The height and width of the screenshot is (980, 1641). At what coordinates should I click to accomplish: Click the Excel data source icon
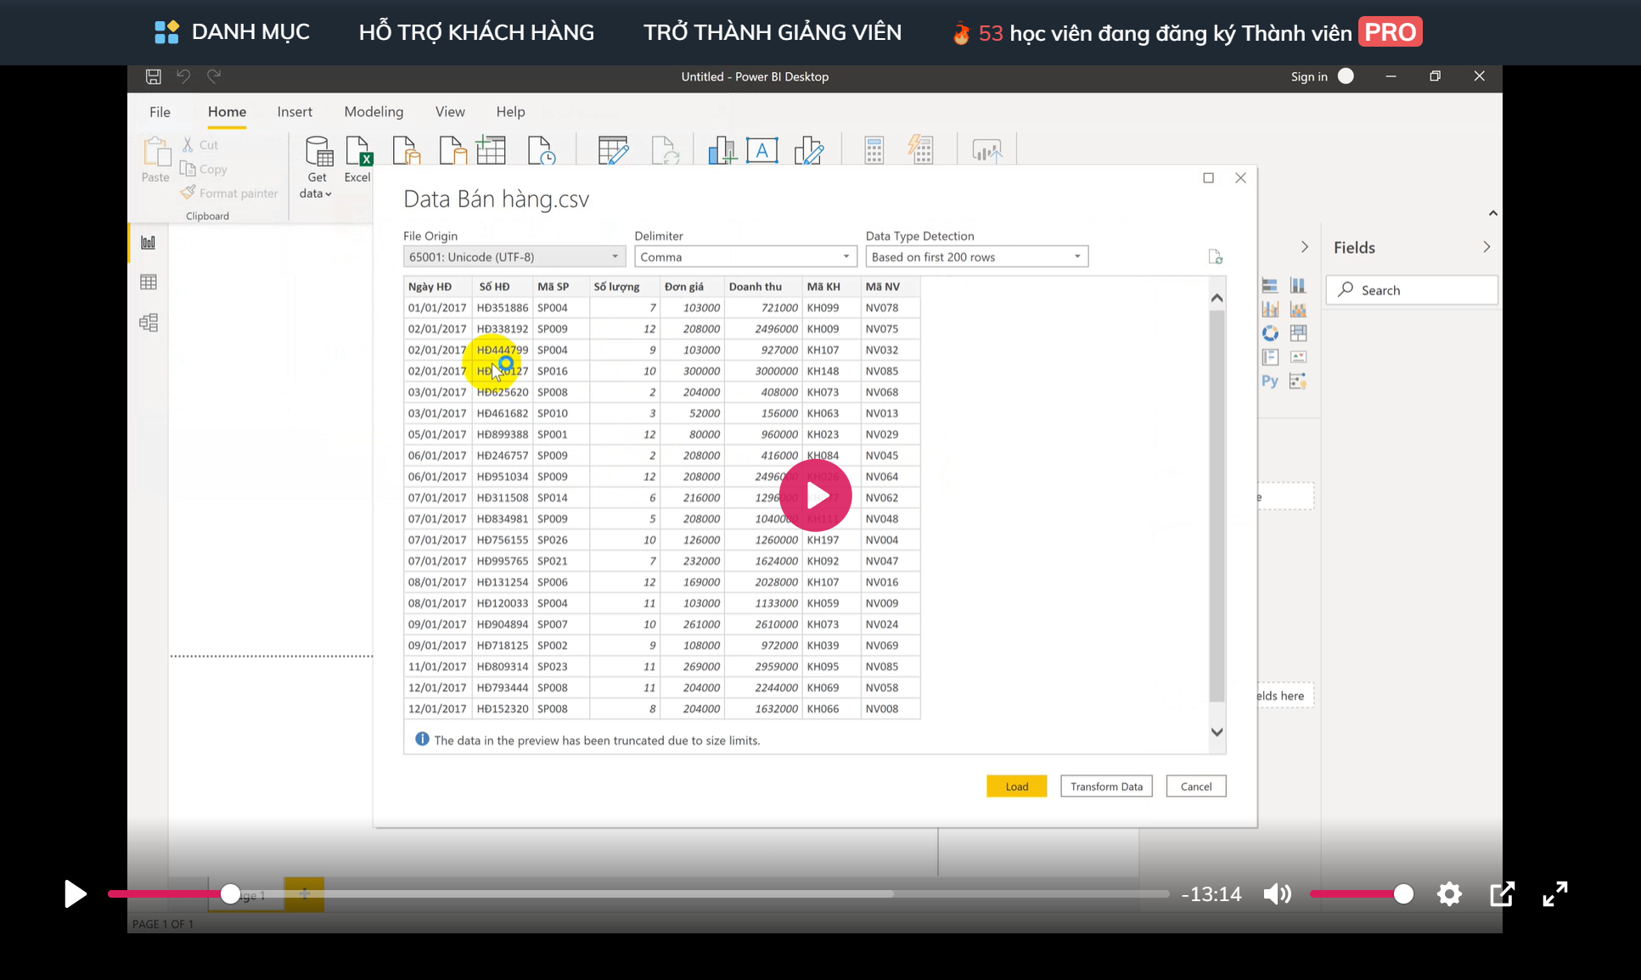(358, 151)
